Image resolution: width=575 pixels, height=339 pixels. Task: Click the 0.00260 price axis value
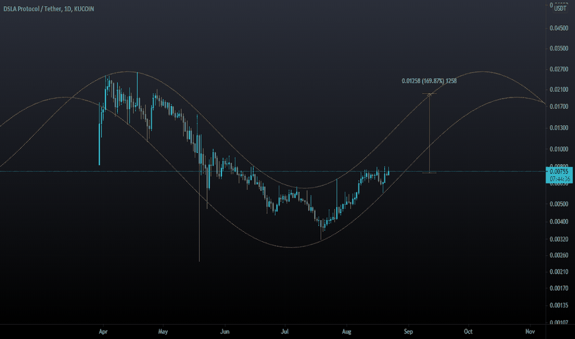point(559,255)
